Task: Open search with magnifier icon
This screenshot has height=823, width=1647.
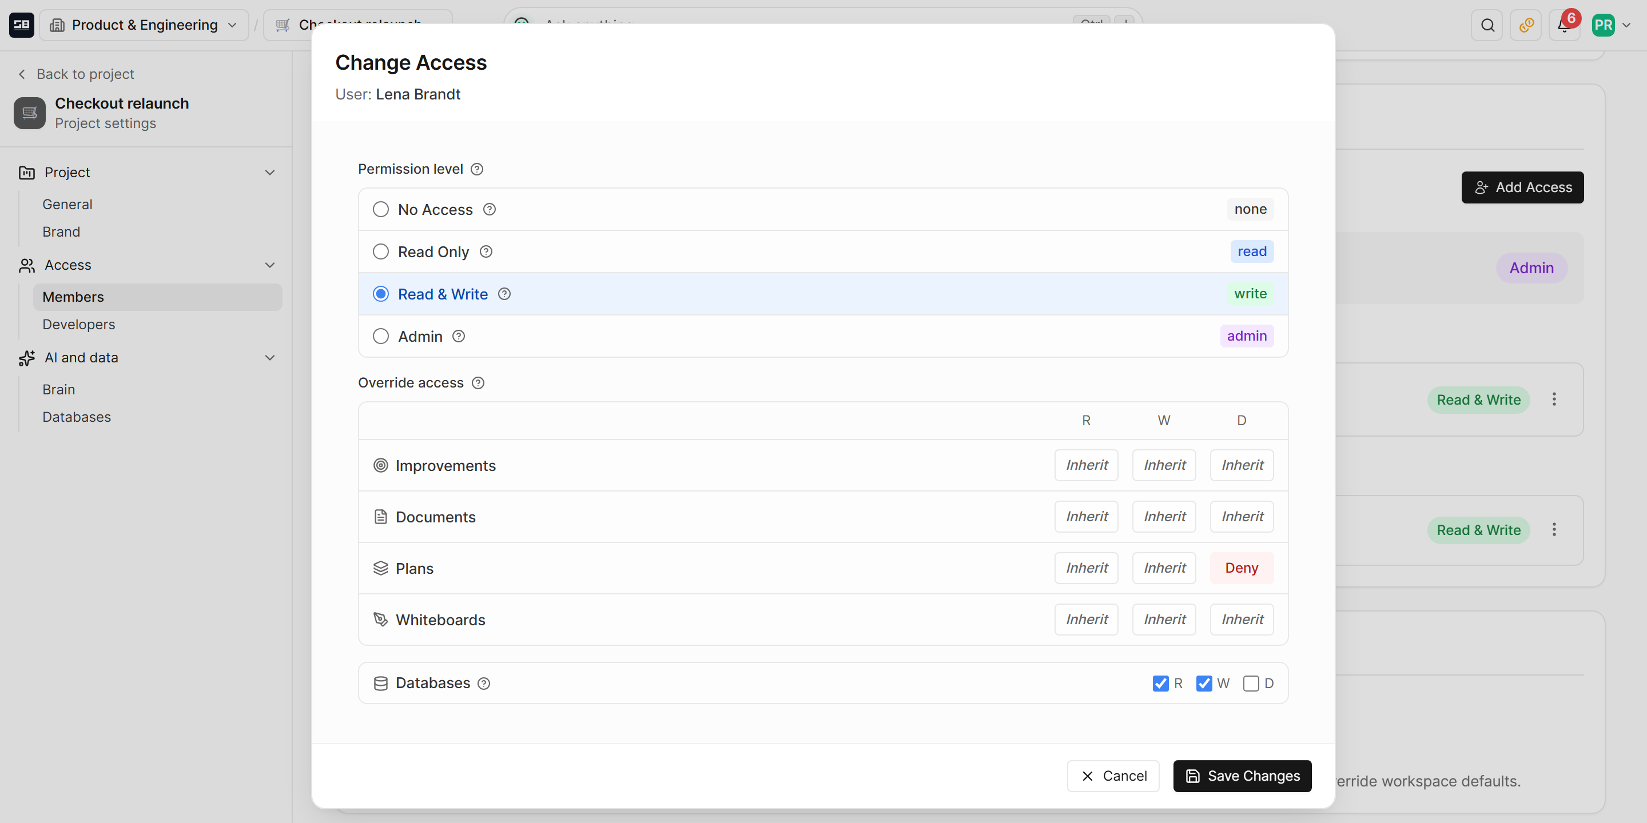Action: coord(1487,25)
